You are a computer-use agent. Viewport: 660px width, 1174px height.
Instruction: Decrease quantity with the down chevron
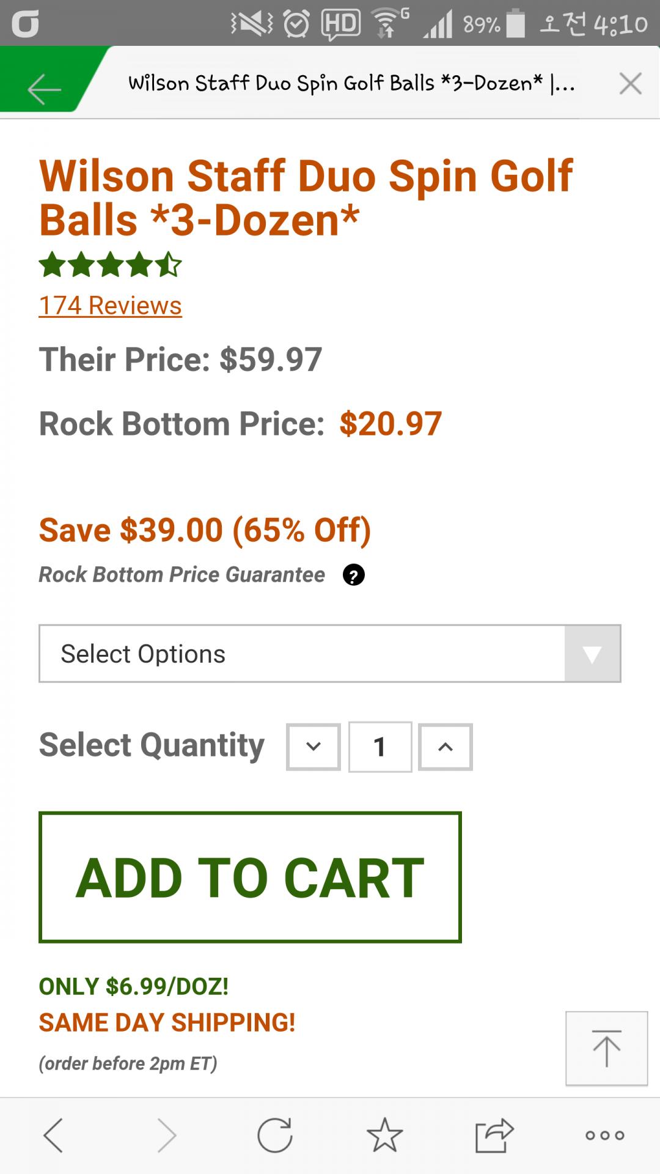click(x=313, y=747)
